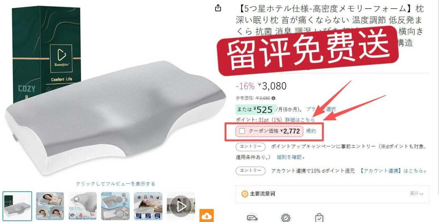The width and height of the screenshot is (439, 222).
Task: Click the second エントリー button for dポイント
Action: [250, 171]
